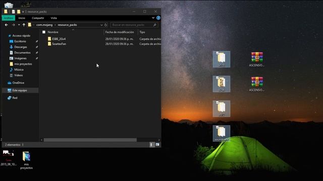Sort by Nombre column header
The width and height of the screenshot is (323, 181).
53,32
